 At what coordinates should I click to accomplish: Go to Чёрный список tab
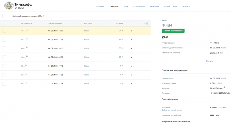[170, 6]
